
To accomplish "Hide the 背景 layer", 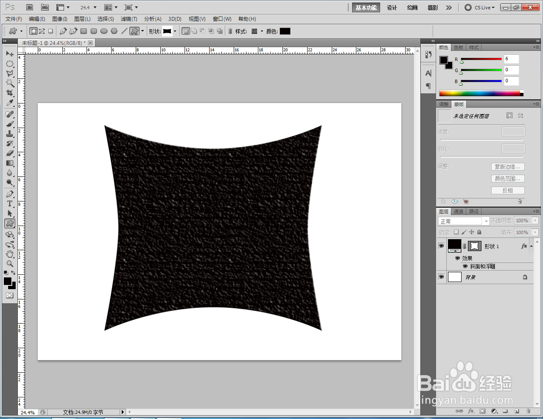I will coord(441,277).
